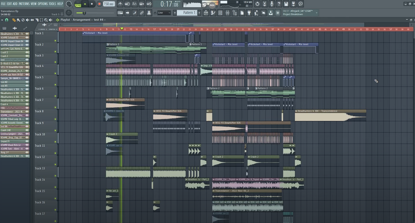Toggle playlist snap magnet icon
Image resolution: width=415 pixels, height=223 pixels.
point(7,20)
